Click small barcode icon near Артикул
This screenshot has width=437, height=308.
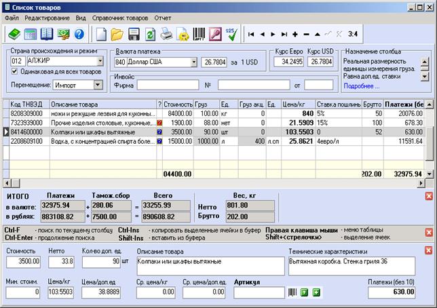click(x=292, y=292)
